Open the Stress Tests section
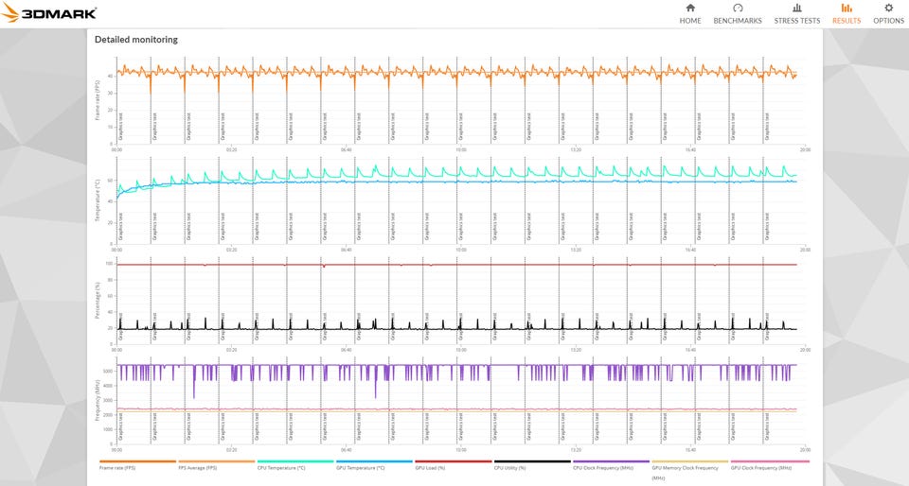 point(796,13)
